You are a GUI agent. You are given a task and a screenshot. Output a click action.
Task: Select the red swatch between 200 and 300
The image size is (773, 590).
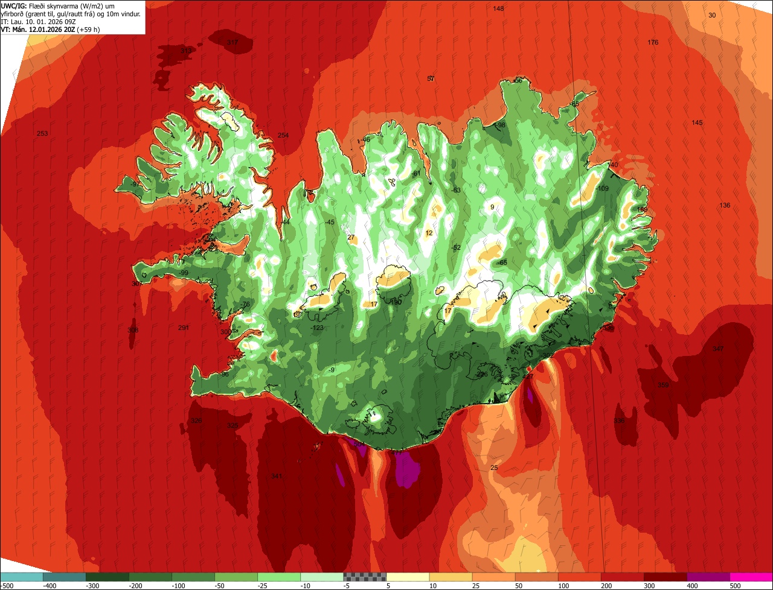click(x=621, y=577)
